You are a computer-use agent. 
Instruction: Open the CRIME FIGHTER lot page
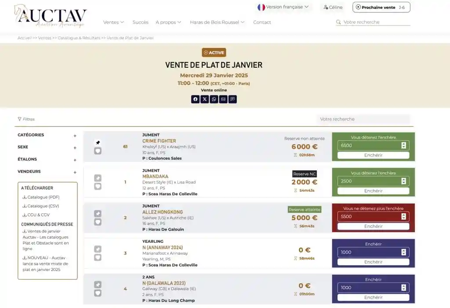click(x=159, y=141)
